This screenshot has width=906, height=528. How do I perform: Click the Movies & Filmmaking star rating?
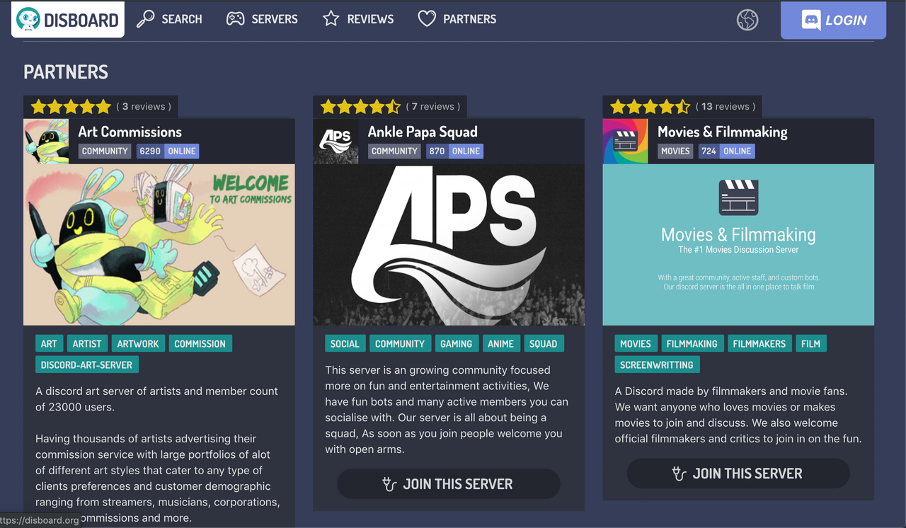650,107
